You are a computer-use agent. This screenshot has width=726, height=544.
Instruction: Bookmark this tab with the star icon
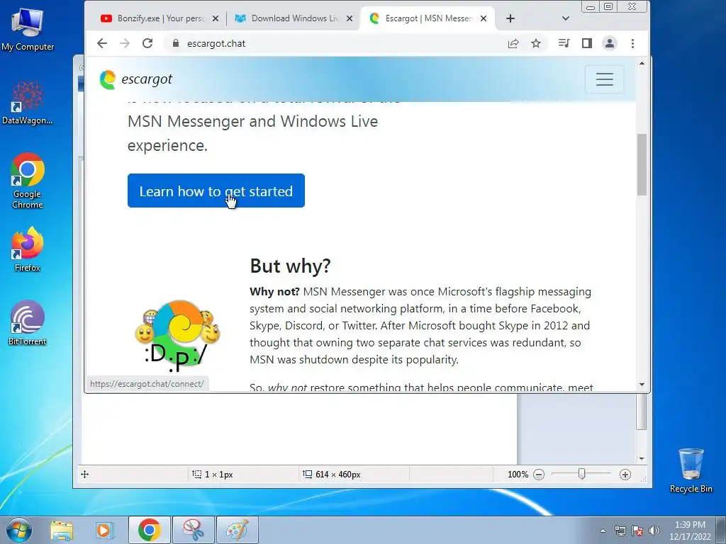(x=536, y=43)
